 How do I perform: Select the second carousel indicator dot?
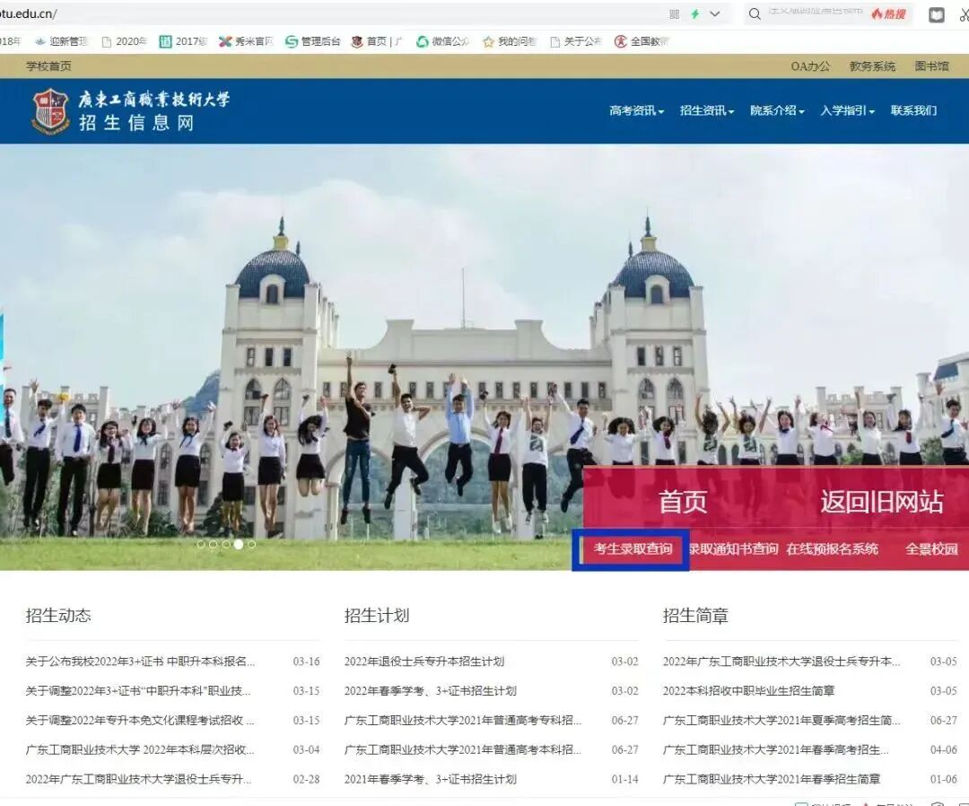pyautogui.click(x=214, y=544)
